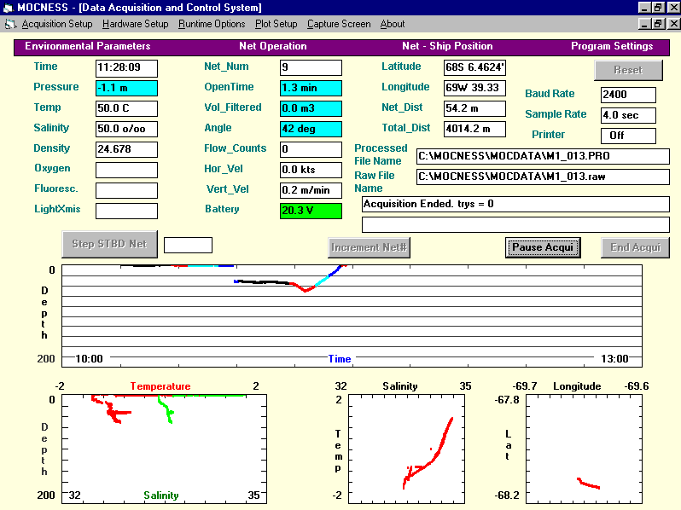
Task: Click the Environmental Parameters header
Action: [x=87, y=46]
